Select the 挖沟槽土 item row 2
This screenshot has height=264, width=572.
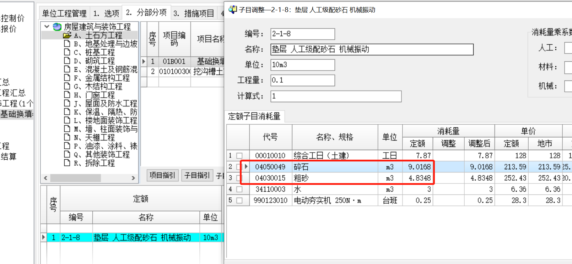tap(183, 72)
